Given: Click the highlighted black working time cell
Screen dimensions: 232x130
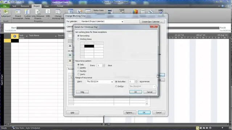Looking at the screenshot, I should point(89,46).
